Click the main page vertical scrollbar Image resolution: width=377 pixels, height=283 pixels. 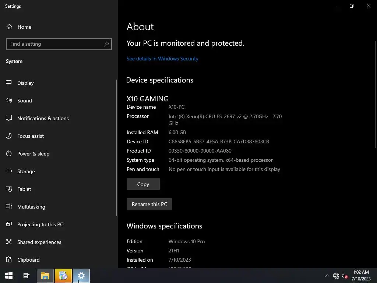tap(376, 94)
